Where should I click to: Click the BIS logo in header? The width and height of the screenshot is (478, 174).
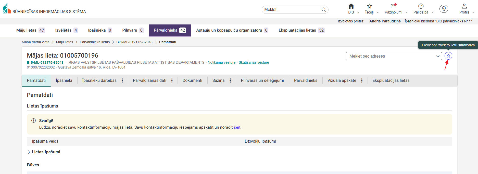(x=7, y=8)
